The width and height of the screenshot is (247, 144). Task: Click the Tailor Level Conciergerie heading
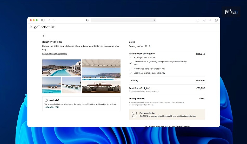pyautogui.click(x=142, y=53)
